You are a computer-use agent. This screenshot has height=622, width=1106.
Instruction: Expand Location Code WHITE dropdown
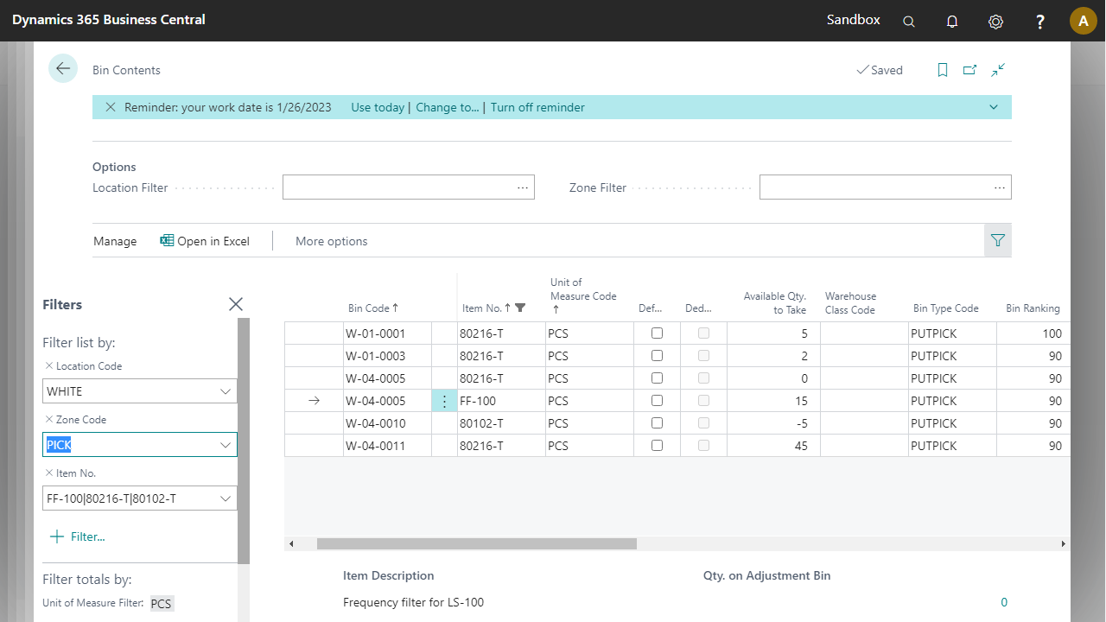226,391
